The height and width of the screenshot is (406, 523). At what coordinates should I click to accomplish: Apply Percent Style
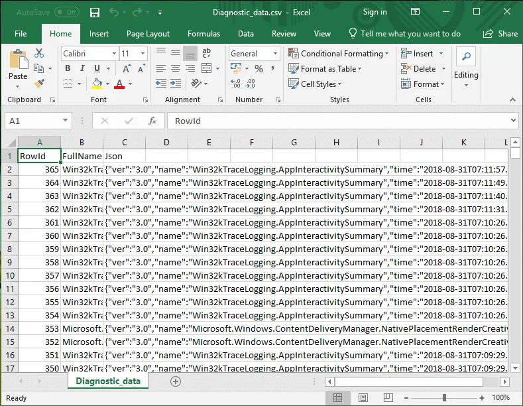pos(259,69)
